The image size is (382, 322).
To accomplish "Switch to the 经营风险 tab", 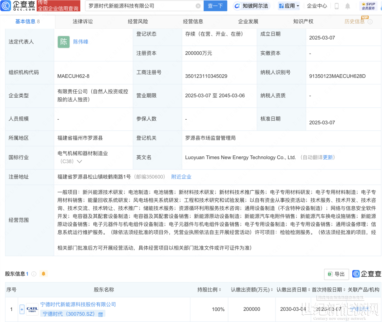I will (138, 22).
